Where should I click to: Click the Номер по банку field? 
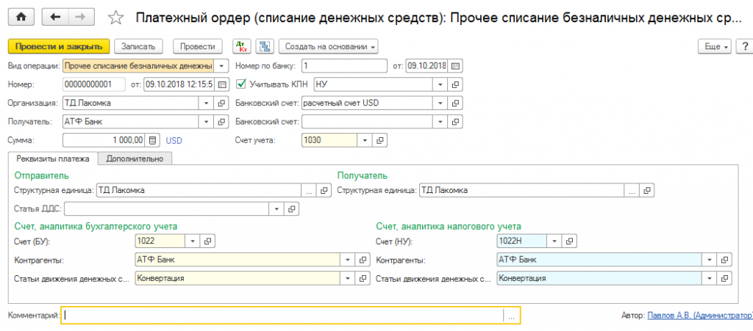pyautogui.click(x=345, y=65)
